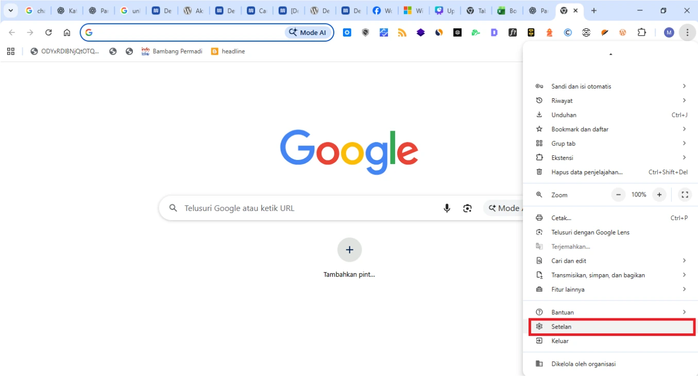Open the ODYxRDIBNjQtOTQ bookmark
The image size is (698, 376).
point(65,51)
